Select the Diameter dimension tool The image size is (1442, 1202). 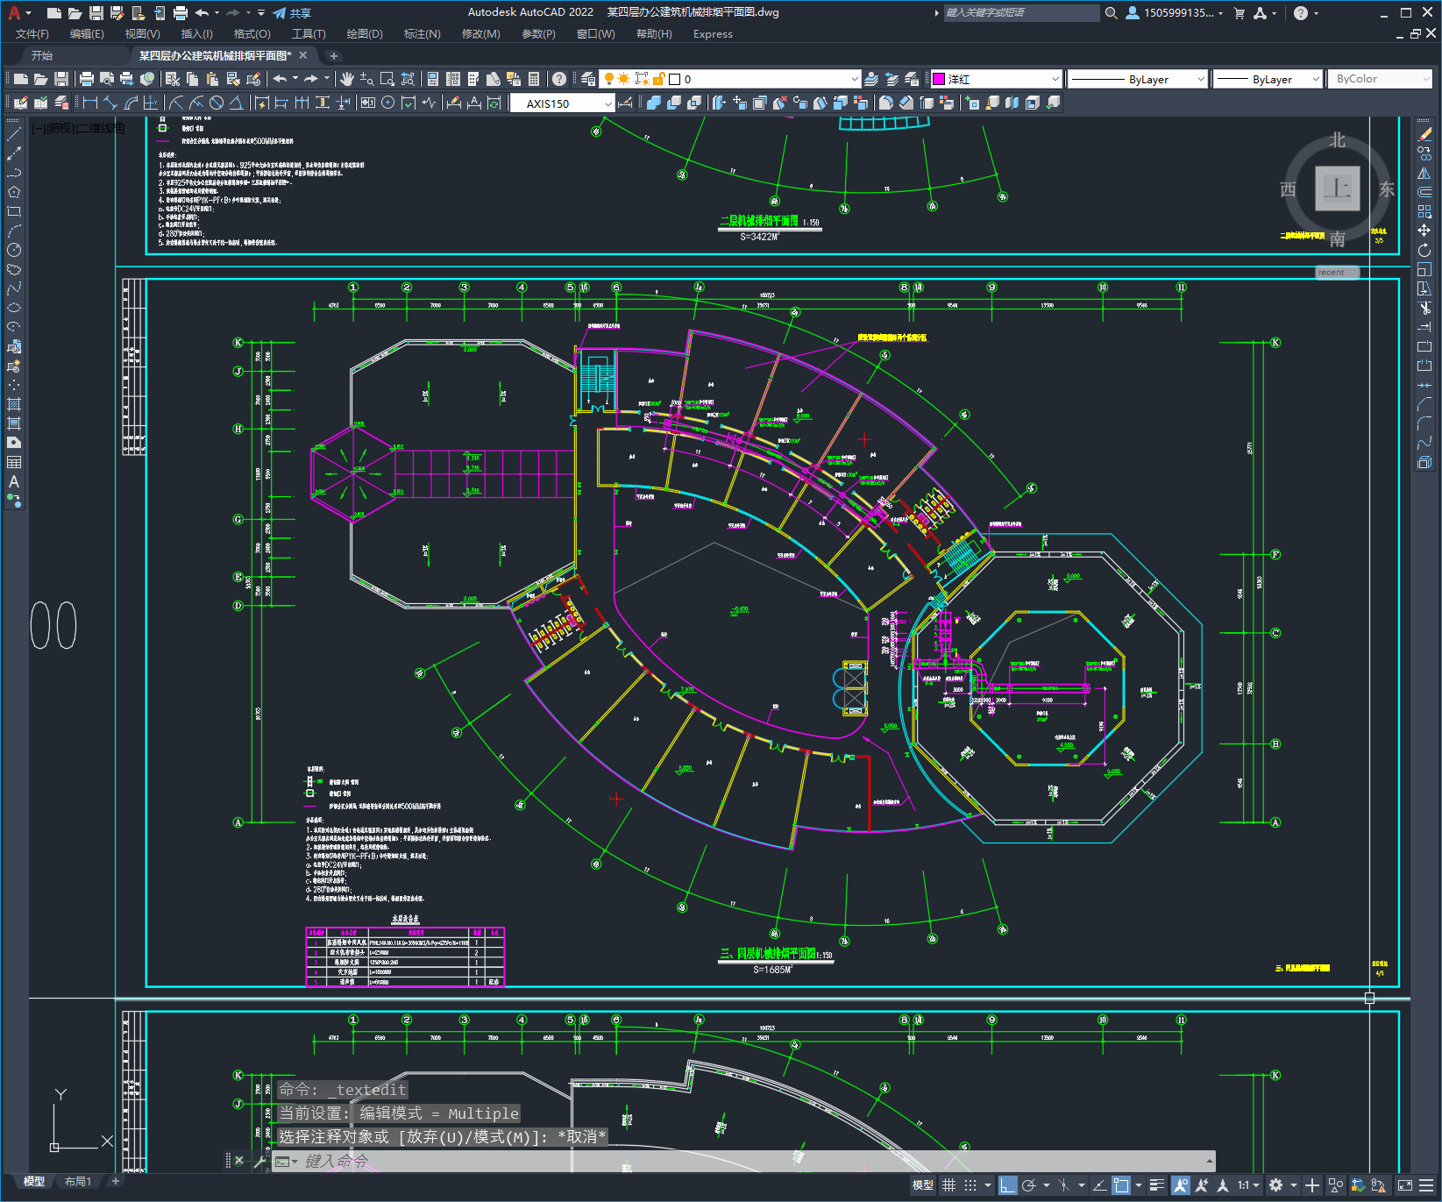(x=217, y=103)
